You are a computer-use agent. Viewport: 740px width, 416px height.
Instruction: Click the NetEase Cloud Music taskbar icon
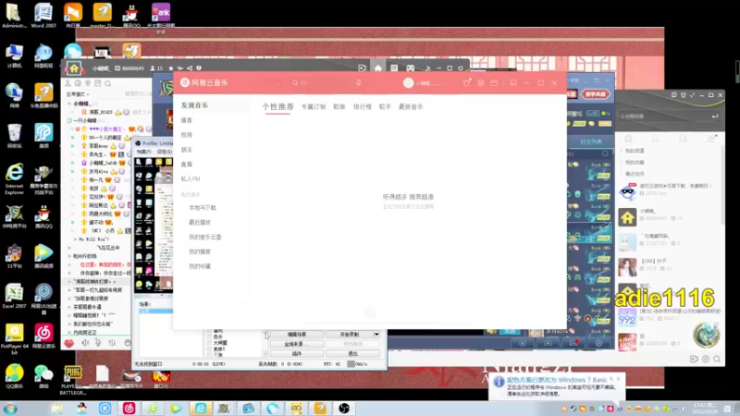129,408
